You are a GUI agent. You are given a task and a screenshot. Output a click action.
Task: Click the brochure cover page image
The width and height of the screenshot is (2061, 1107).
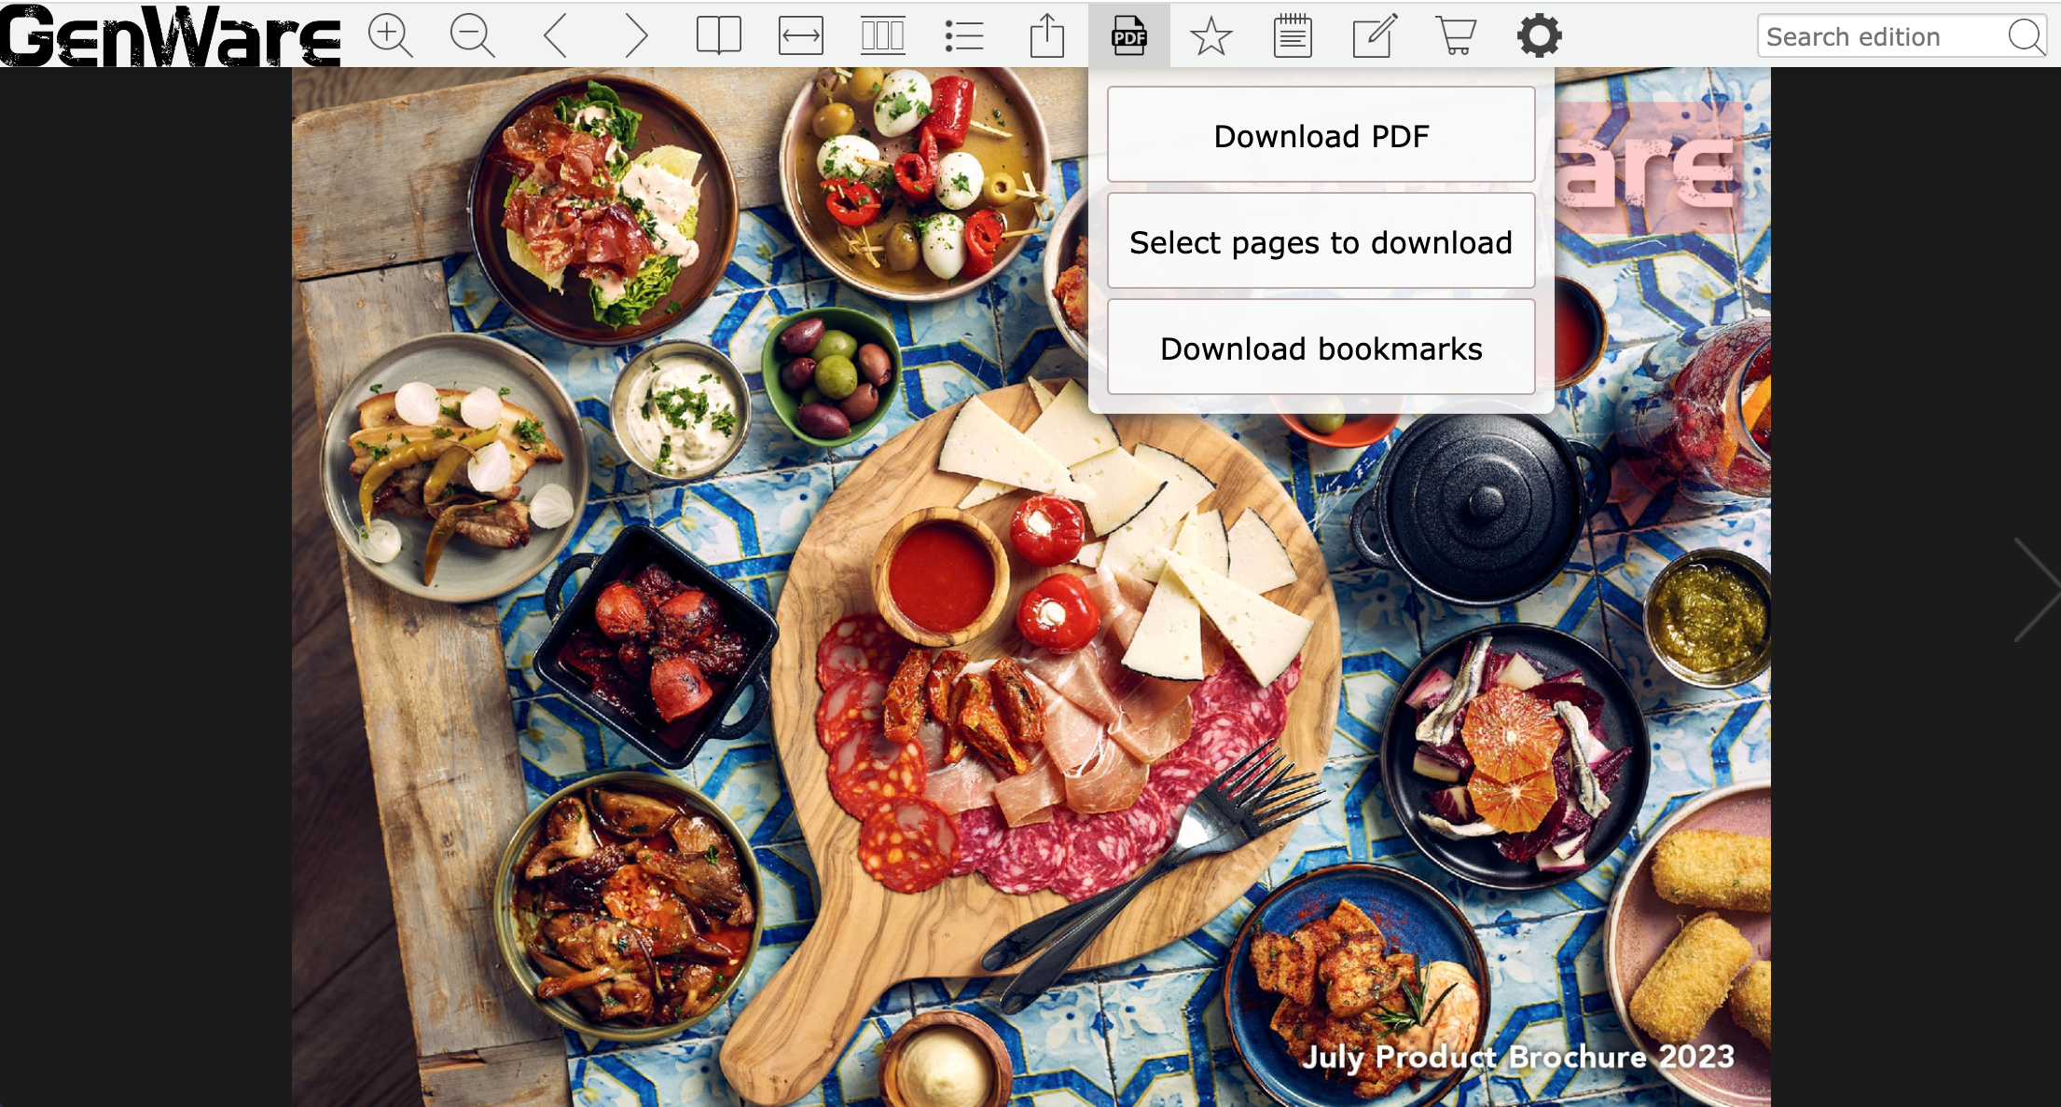coord(1030,587)
